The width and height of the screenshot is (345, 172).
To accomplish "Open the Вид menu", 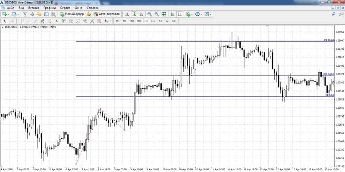I will click(21, 8).
